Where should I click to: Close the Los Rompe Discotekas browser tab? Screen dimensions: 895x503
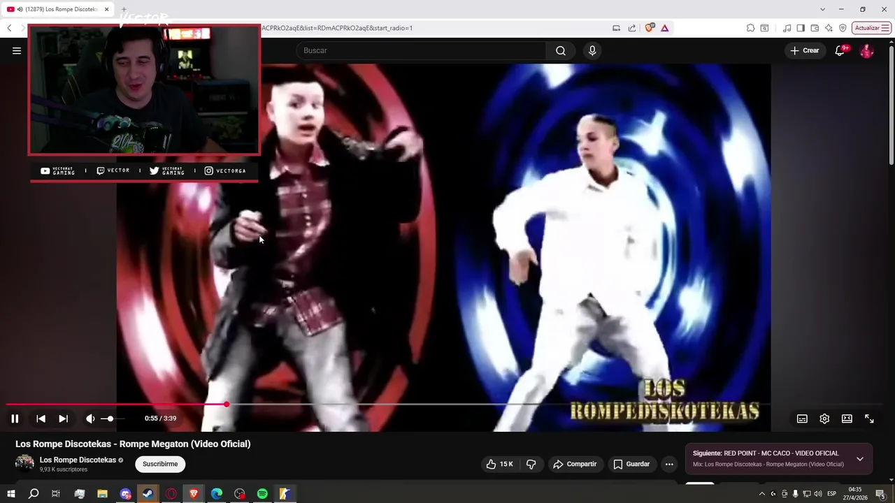(106, 9)
